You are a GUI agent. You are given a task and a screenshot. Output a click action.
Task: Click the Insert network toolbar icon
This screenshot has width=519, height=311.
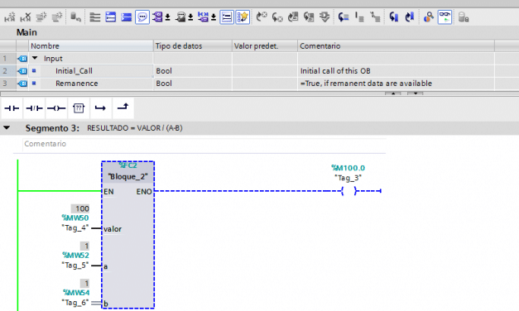click(10, 17)
